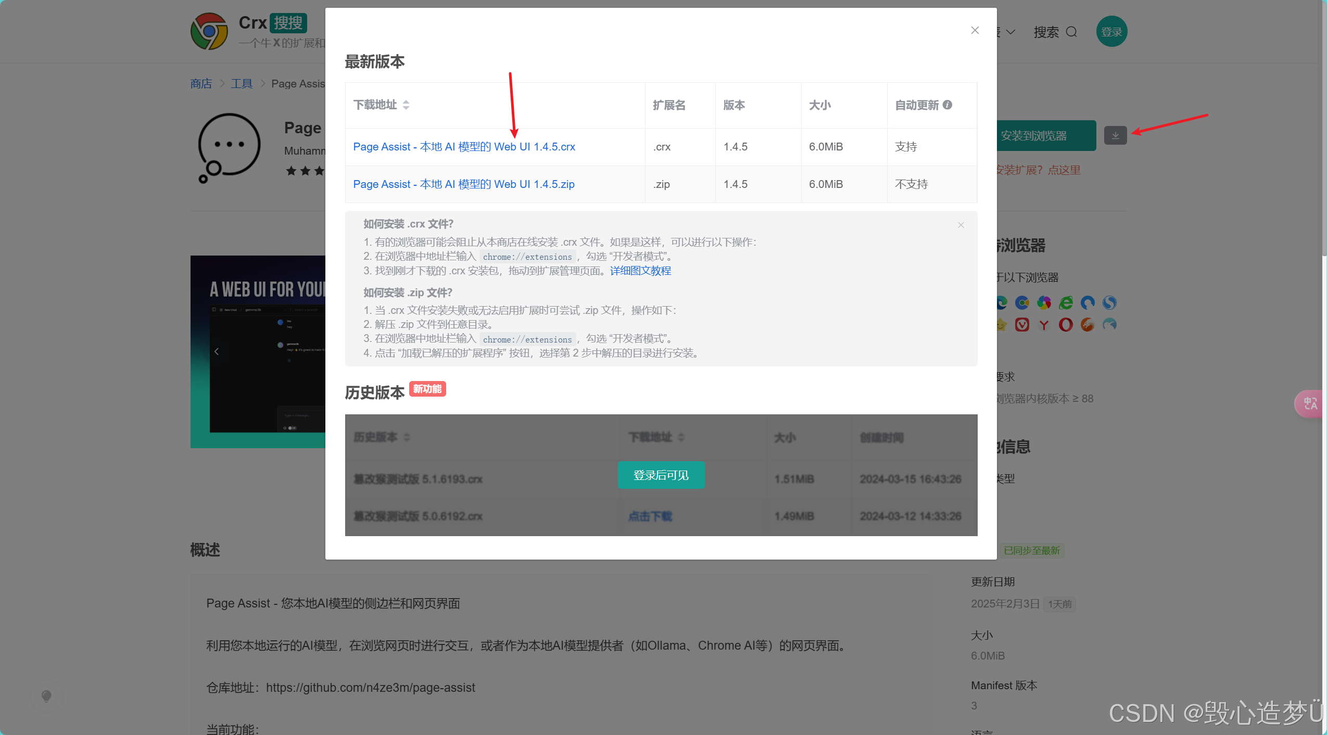This screenshot has height=735, width=1327.
Task: Click the search magnifier icon in the header
Action: click(1071, 32)
